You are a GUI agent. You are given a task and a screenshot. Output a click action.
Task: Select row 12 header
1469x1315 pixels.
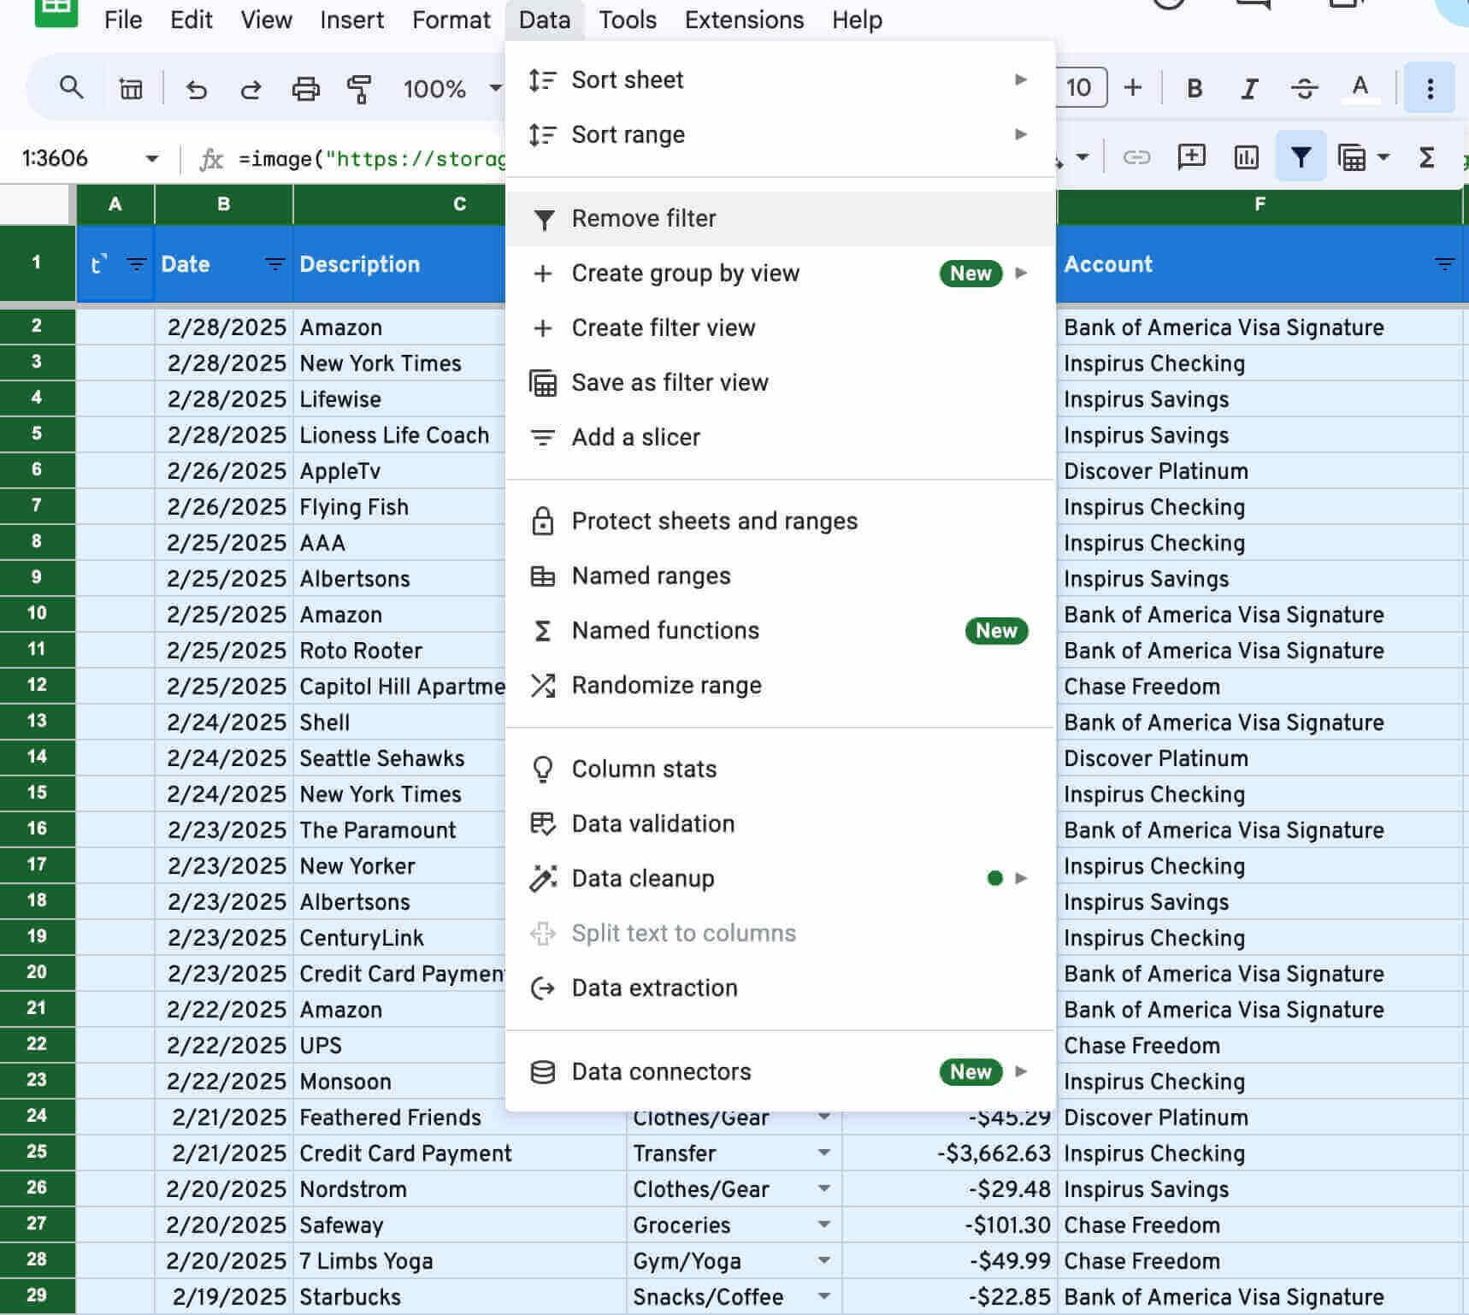tap(37, 685)
